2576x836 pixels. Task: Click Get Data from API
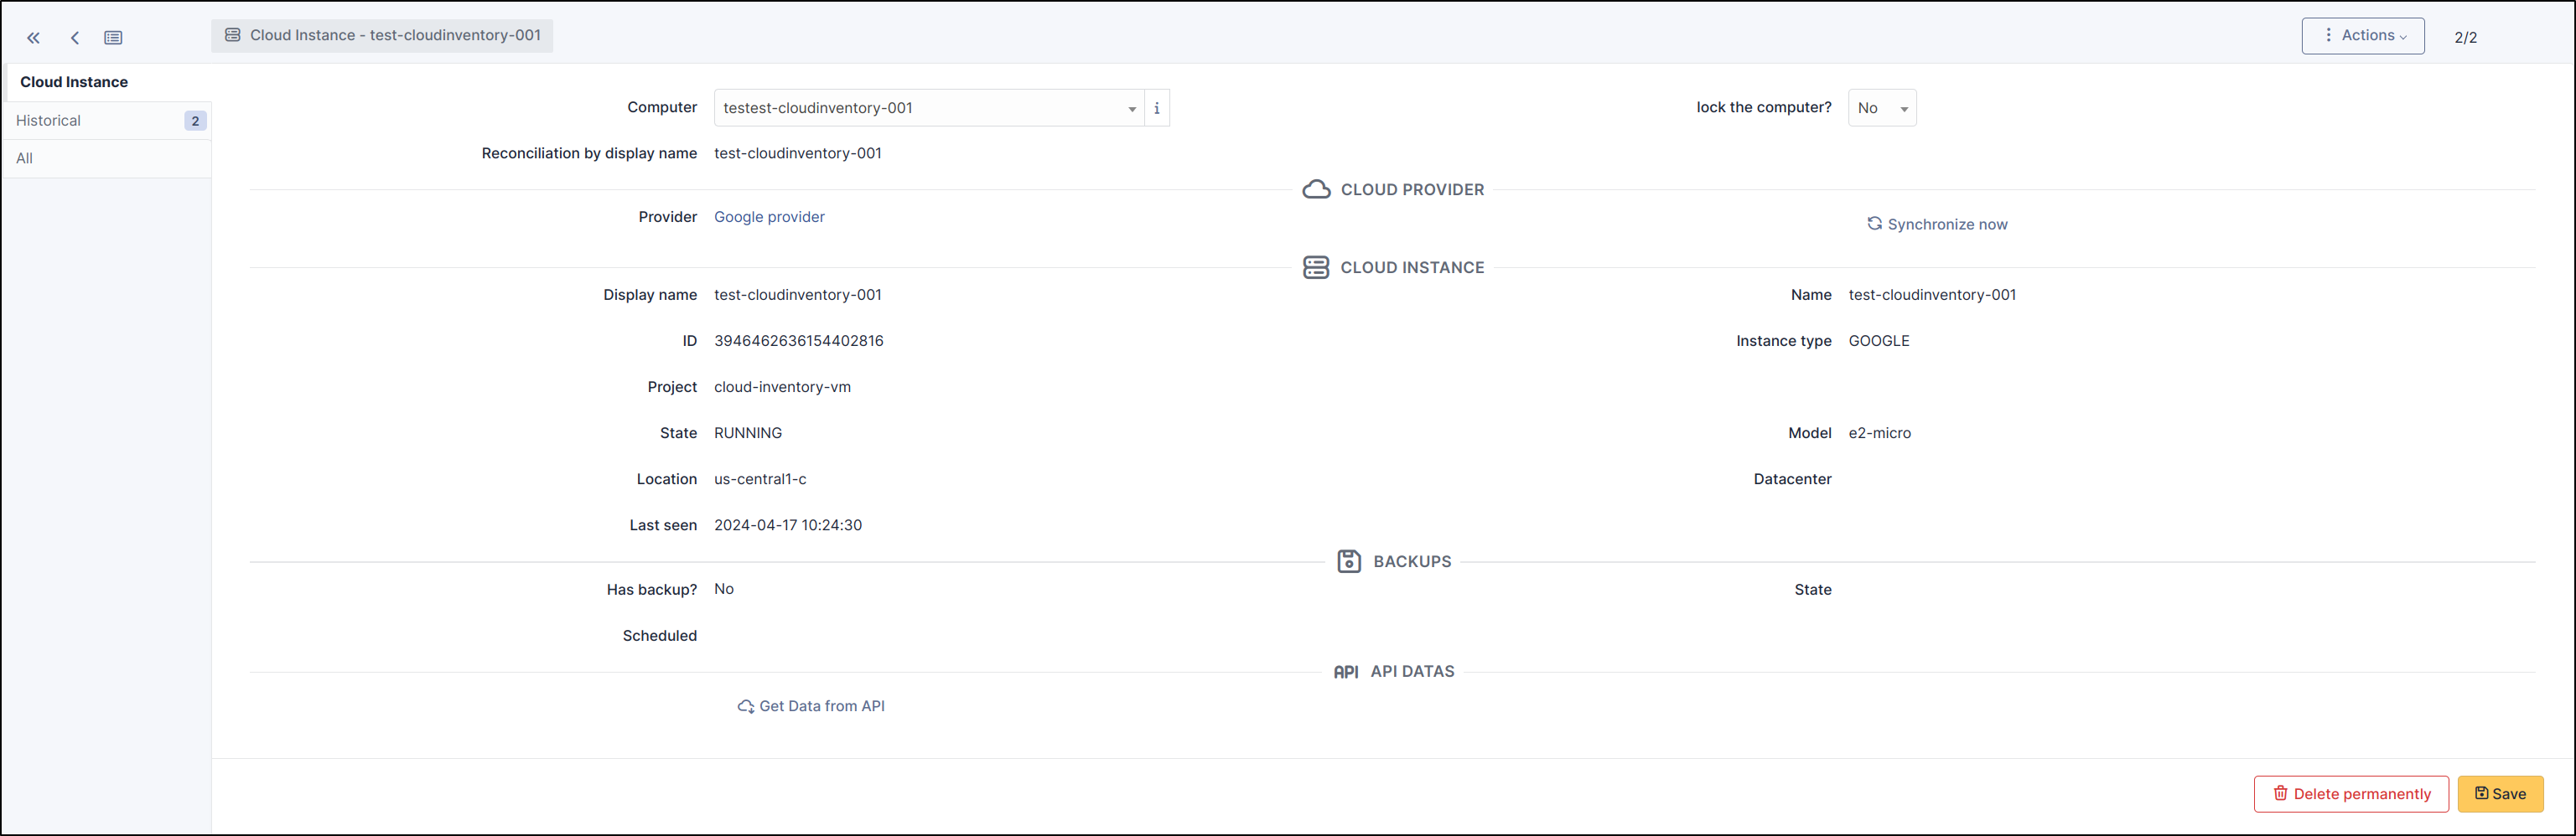pyautogui.click(x=811, y=706)
